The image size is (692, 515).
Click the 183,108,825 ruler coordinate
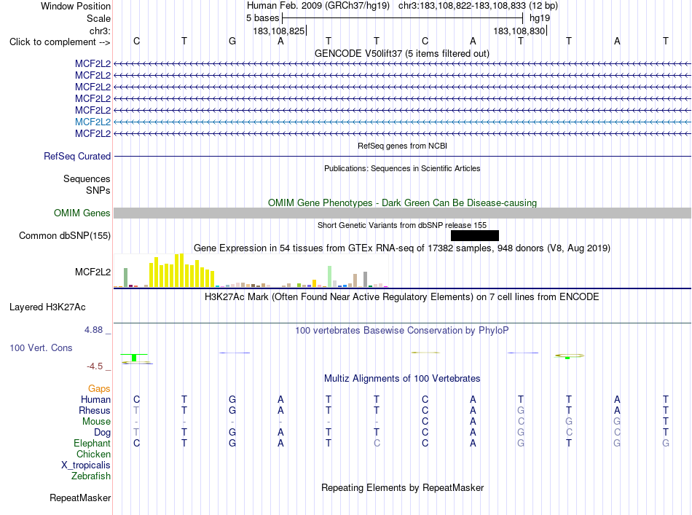(279, 31)
